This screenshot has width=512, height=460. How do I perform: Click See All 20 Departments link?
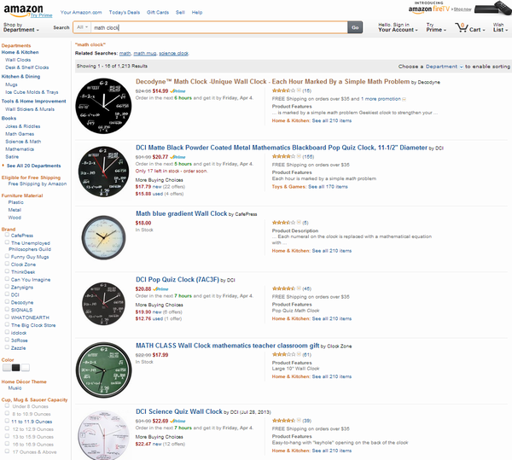coord(33,166)
